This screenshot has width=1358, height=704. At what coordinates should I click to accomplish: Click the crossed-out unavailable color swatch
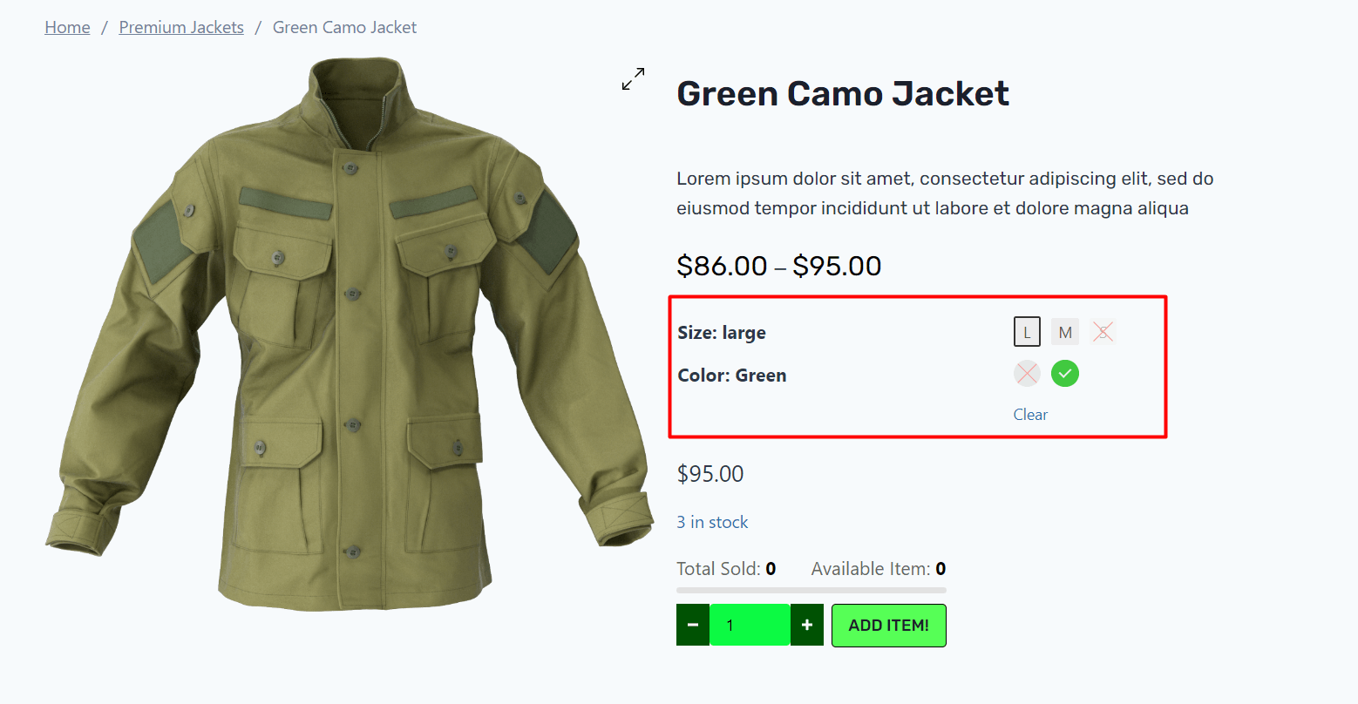click(x=1027, y=374)
